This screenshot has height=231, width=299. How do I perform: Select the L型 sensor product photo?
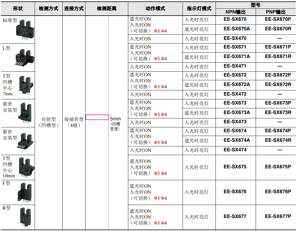pyautogui.click(x=25, y=57)
